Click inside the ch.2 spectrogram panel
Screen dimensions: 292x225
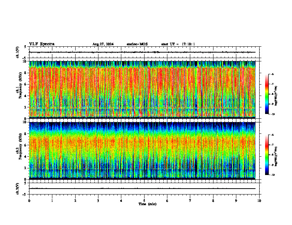142,151
